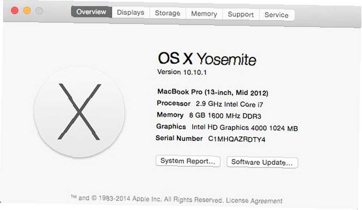Image resolution: width=362 pixels, height=210 pixels.
Task: Minimize window with the yellow button
Action: pyautogui.click(x=27, y=10)
